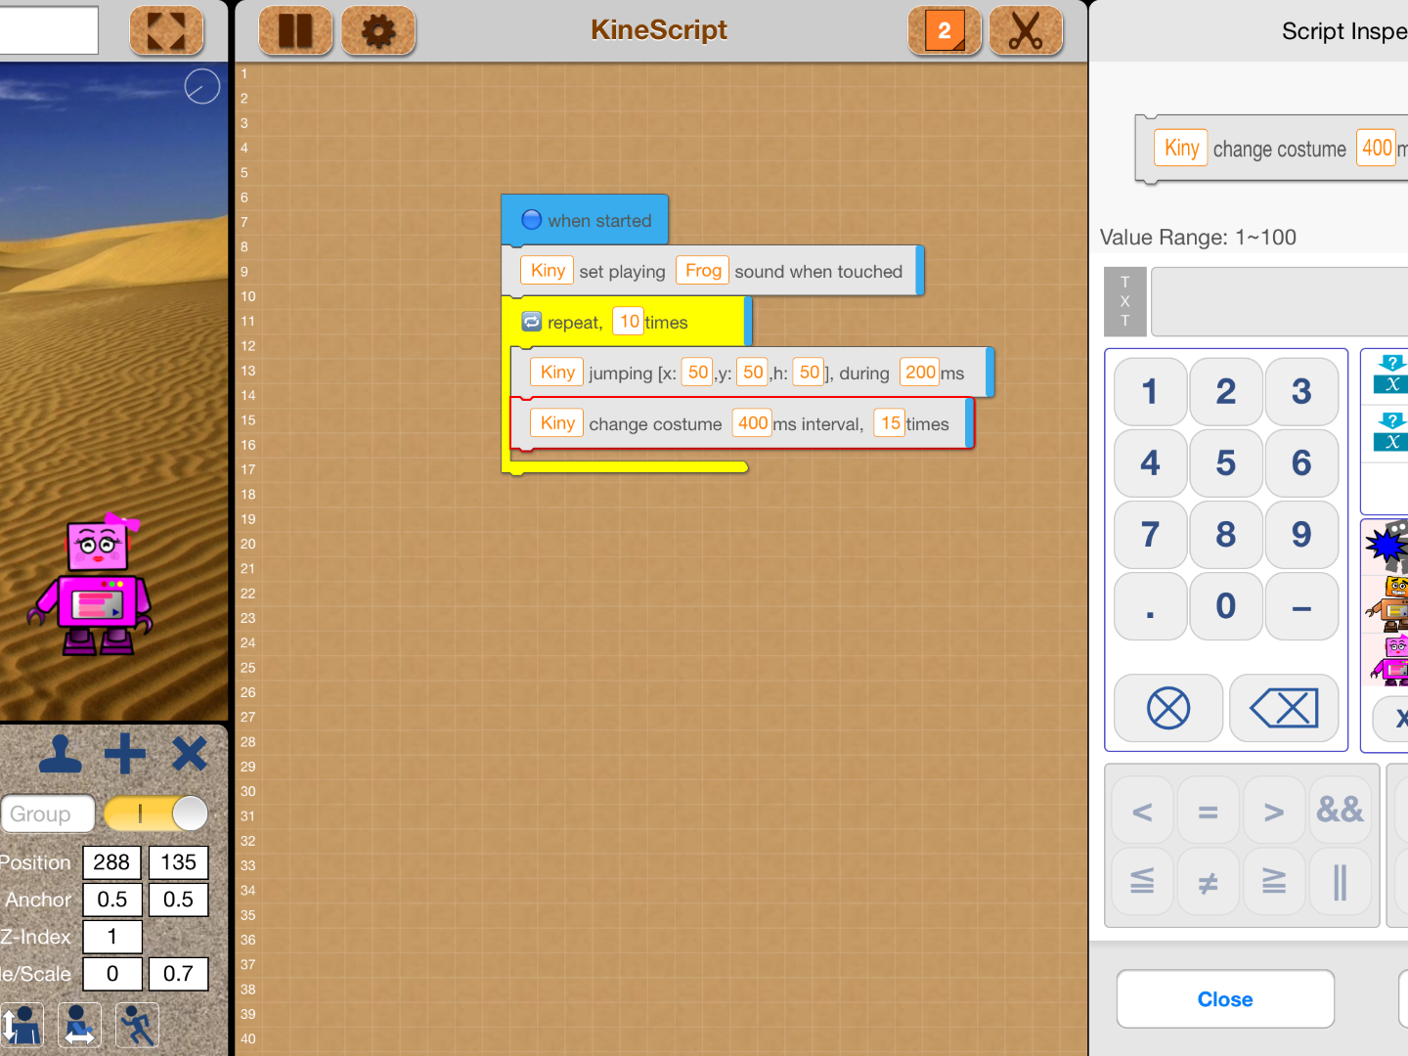Click the 10 value in repeat block
This screenshot has width=1408, height=1056.
[629, 322]
